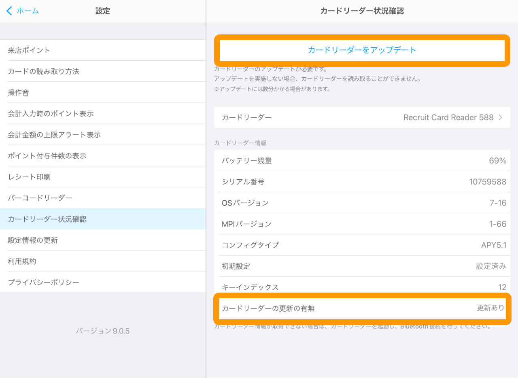Select 操作音 in settings list

103,92
